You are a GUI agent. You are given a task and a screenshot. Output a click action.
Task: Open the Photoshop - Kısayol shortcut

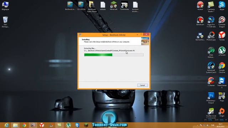coord(211,98)
